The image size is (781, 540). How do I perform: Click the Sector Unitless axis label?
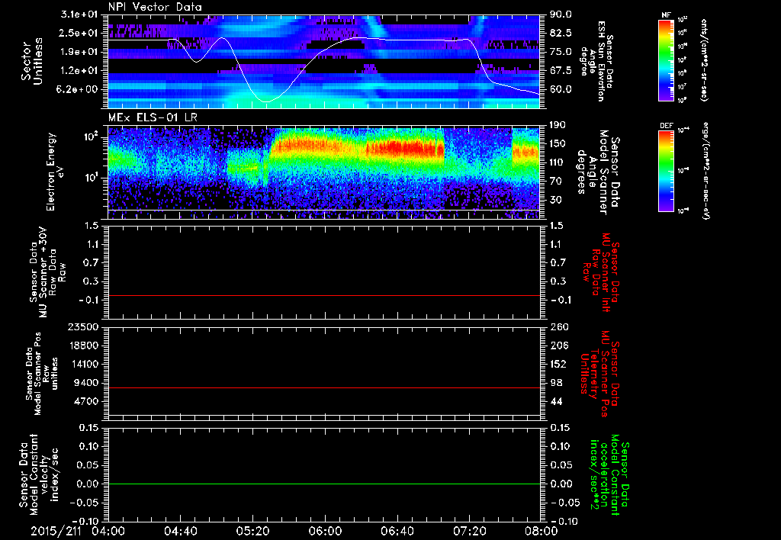(32, 61)
